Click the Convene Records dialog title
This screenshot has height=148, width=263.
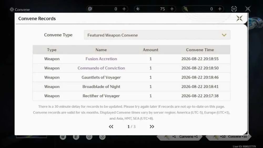[x=37, y=19]
